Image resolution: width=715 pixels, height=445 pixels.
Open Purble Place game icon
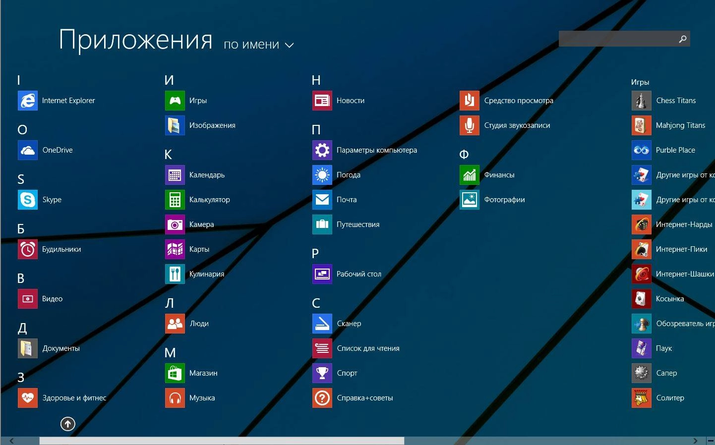click(x=642, y=150)
